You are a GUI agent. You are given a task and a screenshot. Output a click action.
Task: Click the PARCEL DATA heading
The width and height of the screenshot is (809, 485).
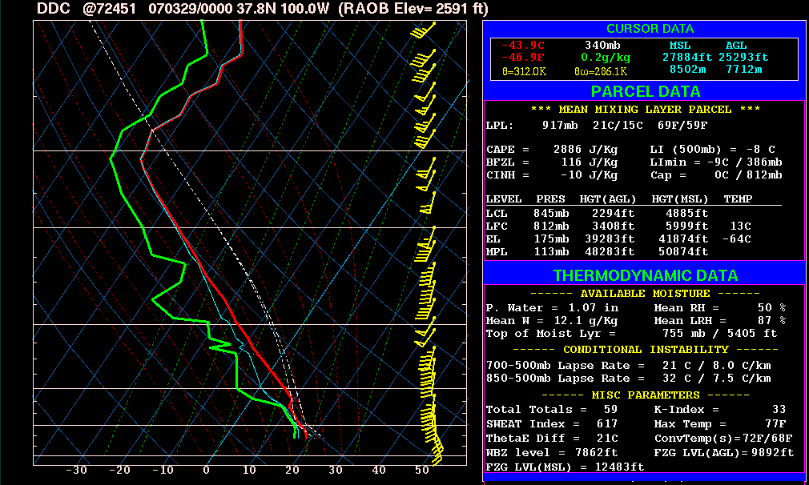coord(646,92)
